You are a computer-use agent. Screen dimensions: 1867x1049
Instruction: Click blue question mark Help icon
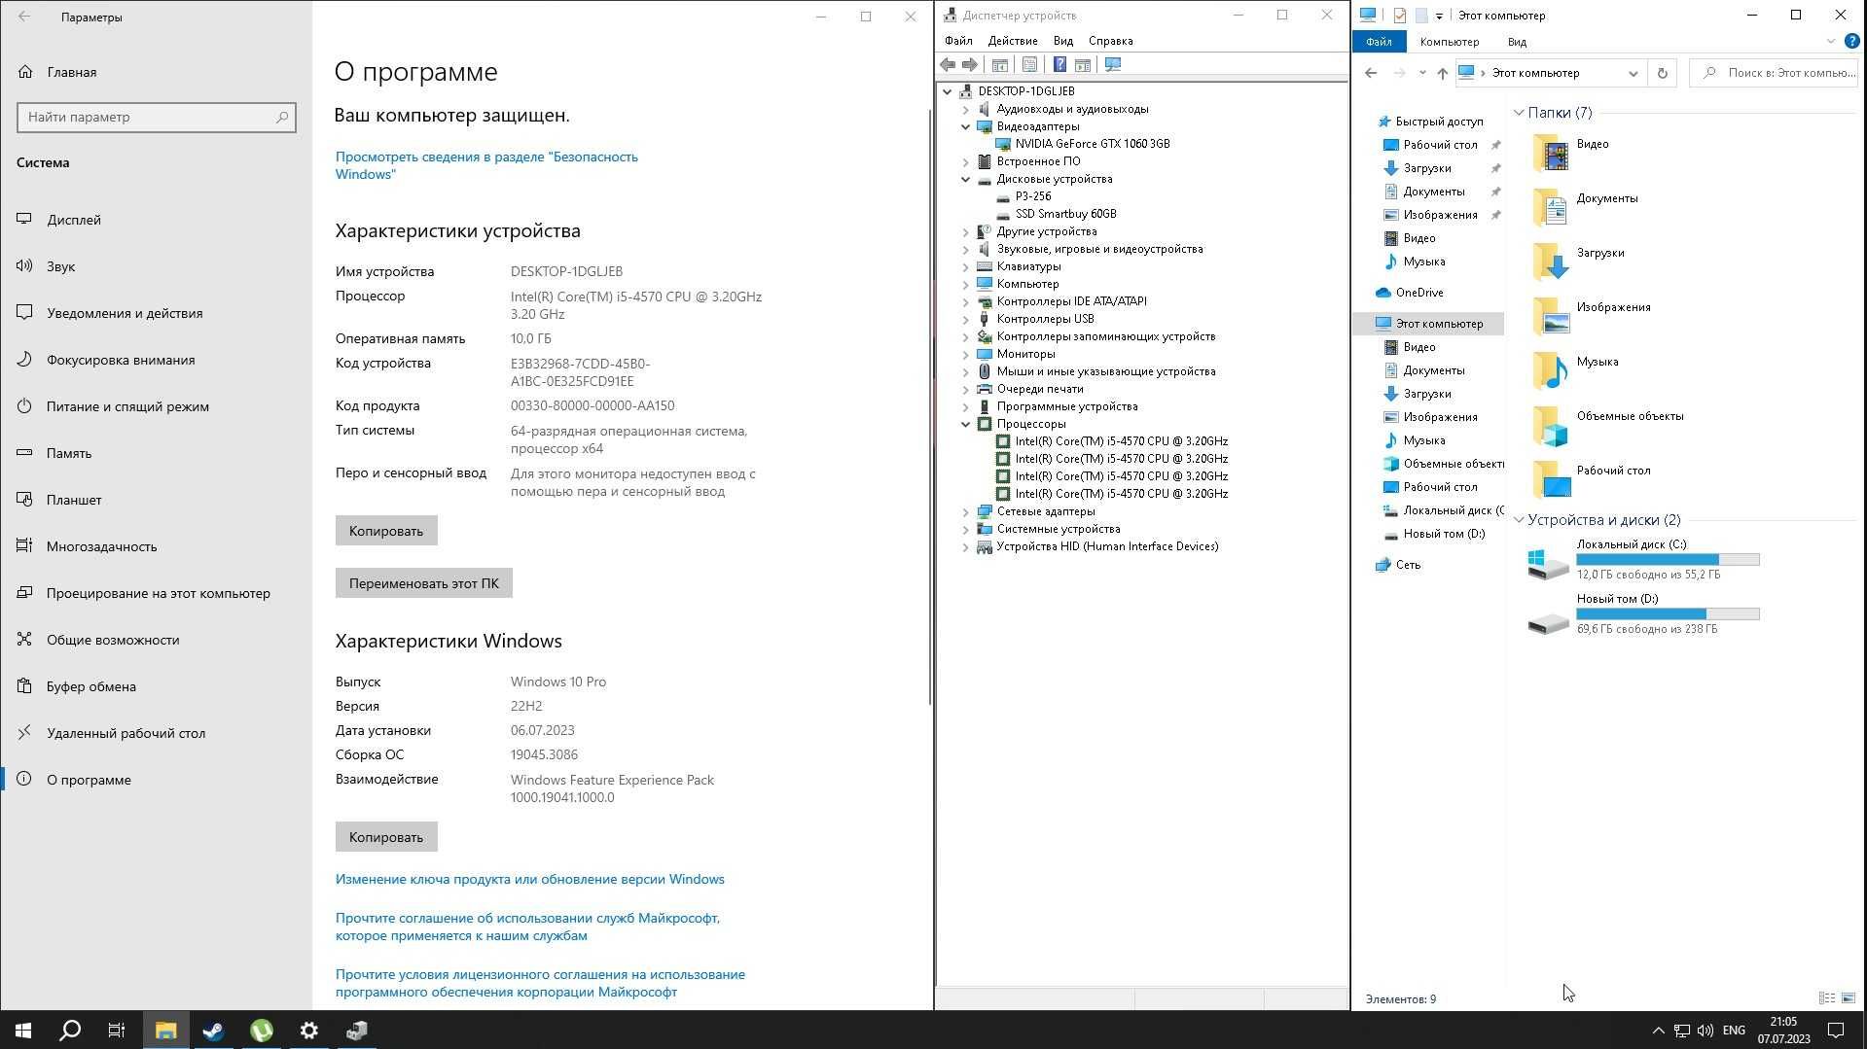click(1059, 64)
